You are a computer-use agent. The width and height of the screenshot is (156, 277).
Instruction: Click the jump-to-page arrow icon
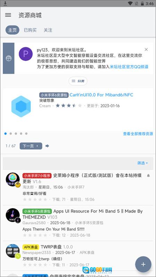pos(47,146)
